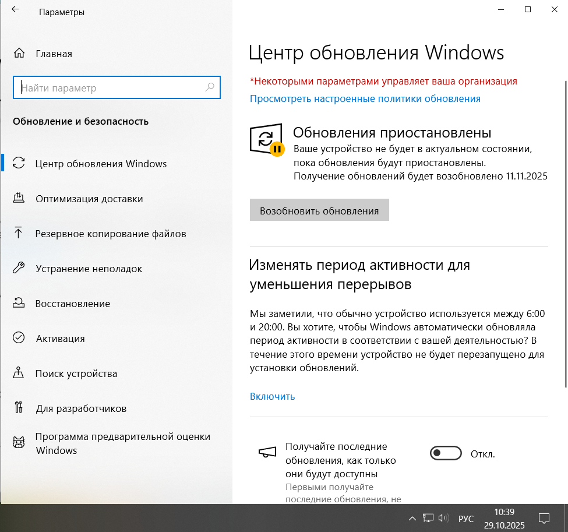Focus the Найти параметр search field
Image resolution: width=568 pixels, height=532 pixels.
[x=117, y=87]
